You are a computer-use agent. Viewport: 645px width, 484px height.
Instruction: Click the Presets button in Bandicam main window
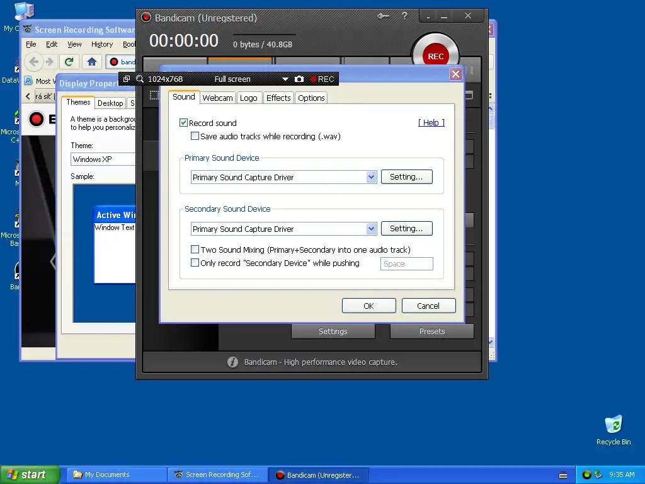(432, 331)
